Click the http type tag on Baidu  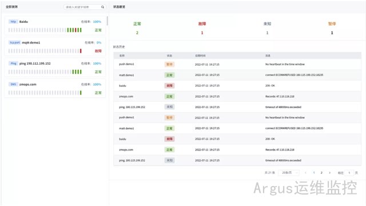13,22
